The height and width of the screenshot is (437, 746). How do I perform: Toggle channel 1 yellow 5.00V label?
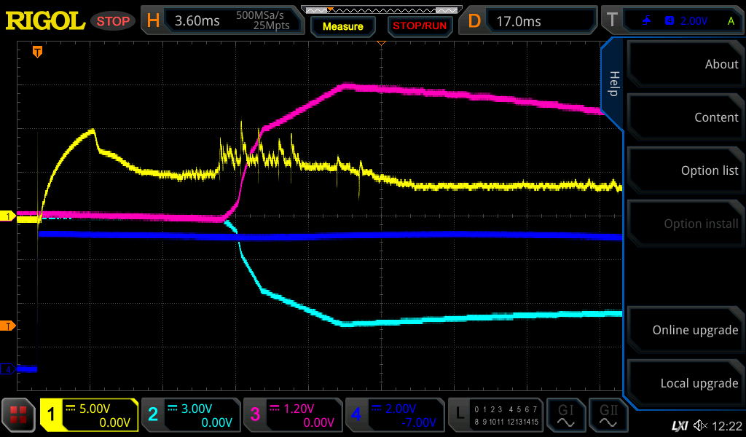(x=89, y=415)
